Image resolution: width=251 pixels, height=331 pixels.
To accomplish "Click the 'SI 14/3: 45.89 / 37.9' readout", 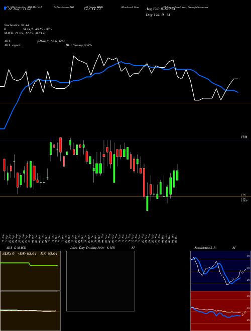I will (38, 29).
